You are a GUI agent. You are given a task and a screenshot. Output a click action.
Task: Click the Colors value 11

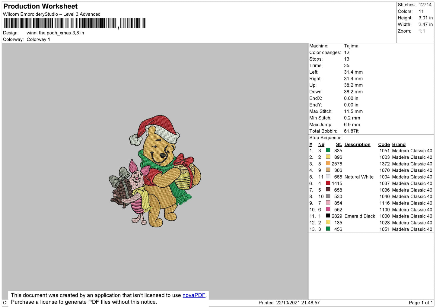coord(421,11)
